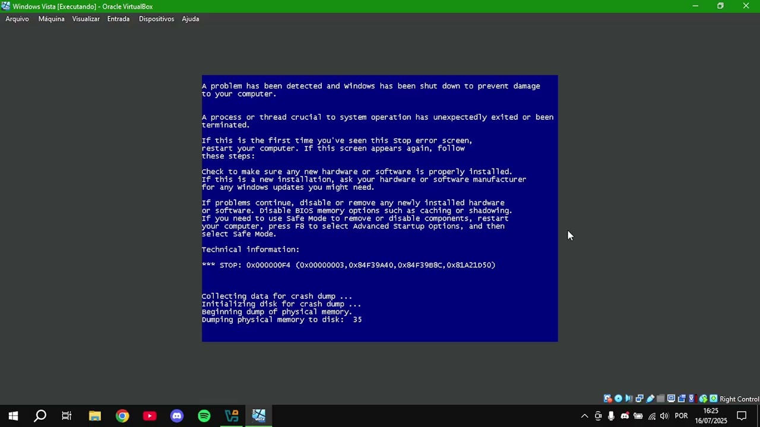Open the Wi-Fi network tray icon
The height and width of the screenshot is (427, 760).
pyautogui.click(x=652, y=416)
